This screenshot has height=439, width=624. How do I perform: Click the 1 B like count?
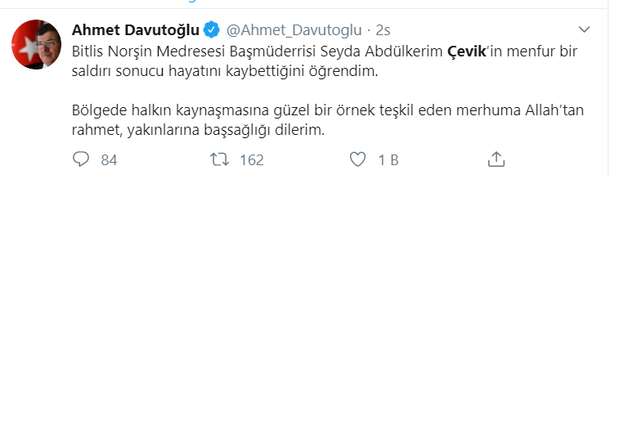(388, 160)
